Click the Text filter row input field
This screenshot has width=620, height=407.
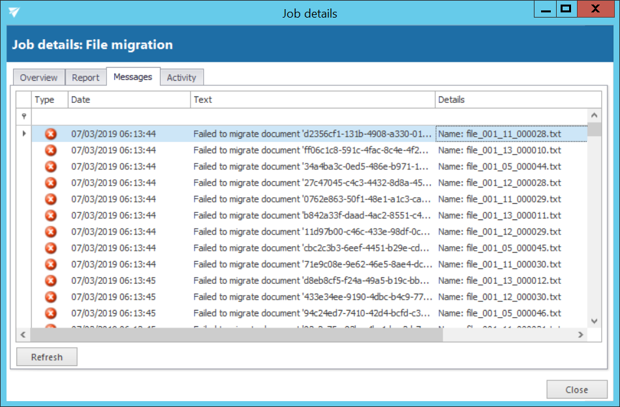pos(313,116)
